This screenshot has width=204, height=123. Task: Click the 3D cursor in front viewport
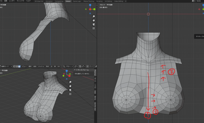click(x=148, y=14)
